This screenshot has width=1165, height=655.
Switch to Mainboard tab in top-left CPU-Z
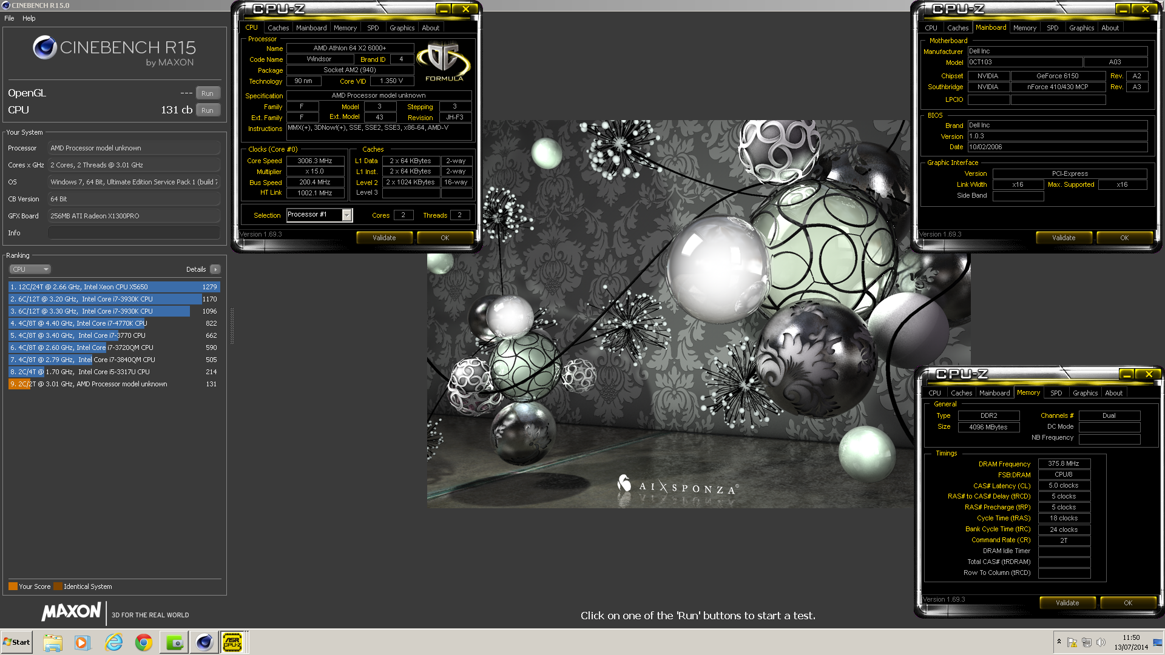(311, 28)
